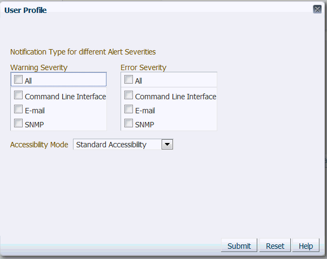Click the Accessibility Mode label

39,145
